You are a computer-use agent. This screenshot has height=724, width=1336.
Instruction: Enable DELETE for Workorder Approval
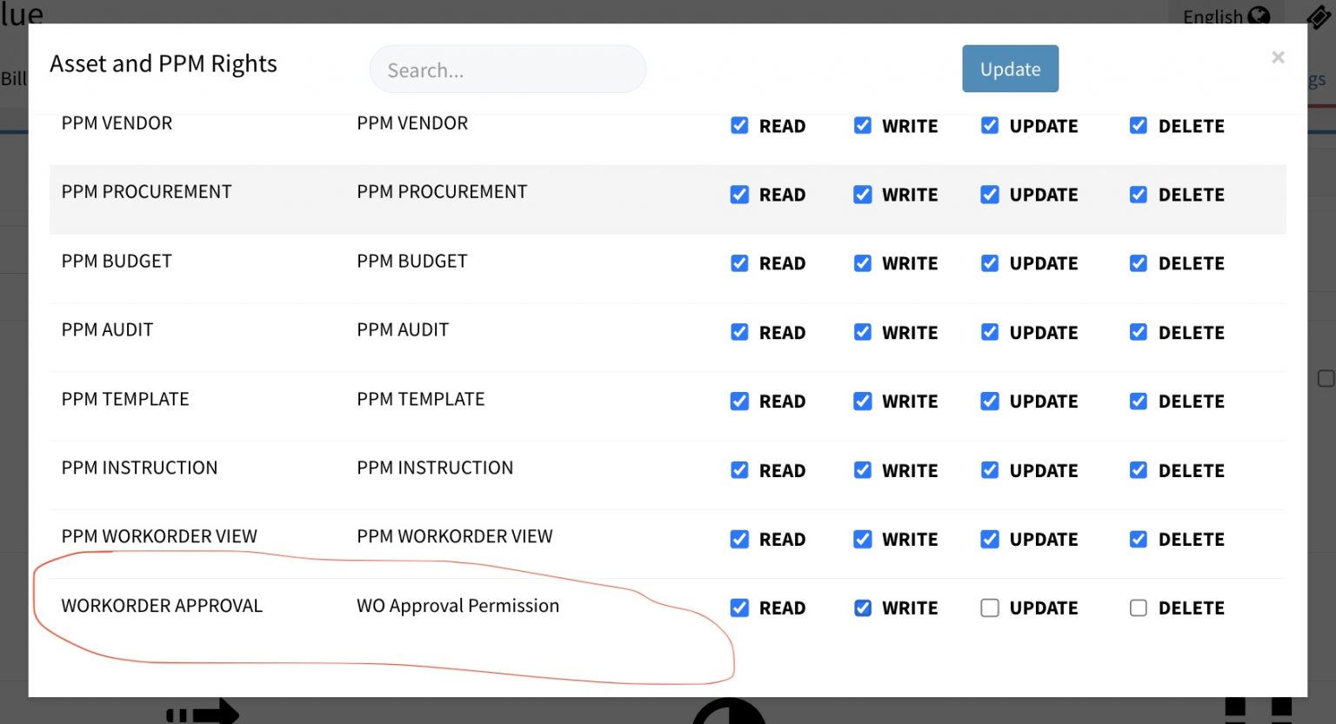tap(1139, 608)
